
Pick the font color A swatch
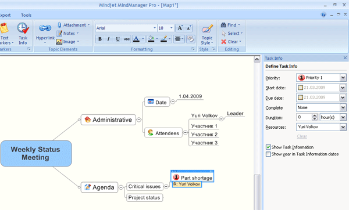click(136, 39)
